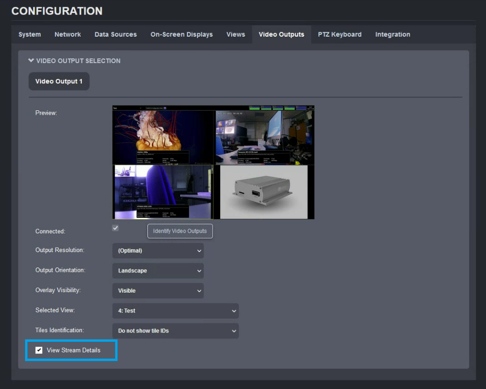The width and height of the screenshot is (486, 389).
Task: Click the 'Connected:' label
Action: (x=50, y=231)
